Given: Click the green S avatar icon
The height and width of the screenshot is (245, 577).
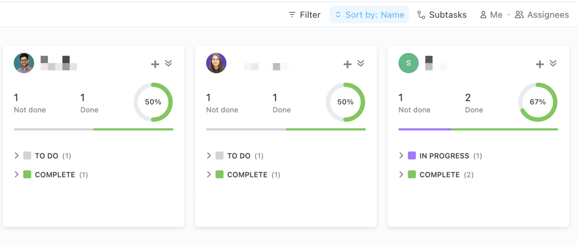Looking at the screenshot, I should 408,63.
